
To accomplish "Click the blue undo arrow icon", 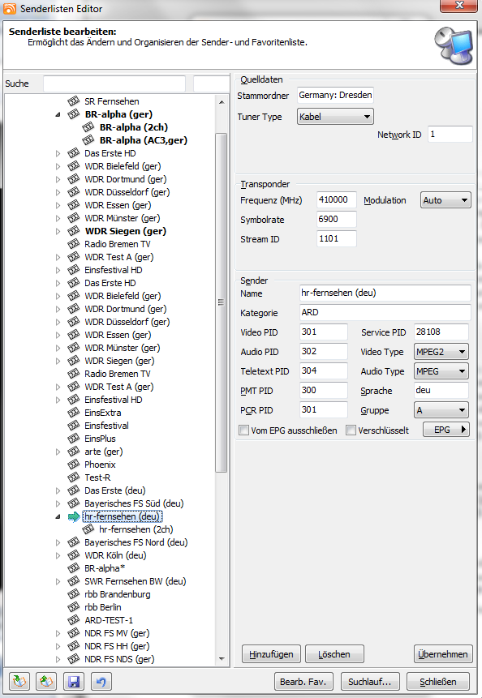I will click(101, 682).
